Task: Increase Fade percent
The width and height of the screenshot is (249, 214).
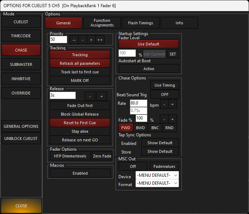Action: [x=172, y=119]
